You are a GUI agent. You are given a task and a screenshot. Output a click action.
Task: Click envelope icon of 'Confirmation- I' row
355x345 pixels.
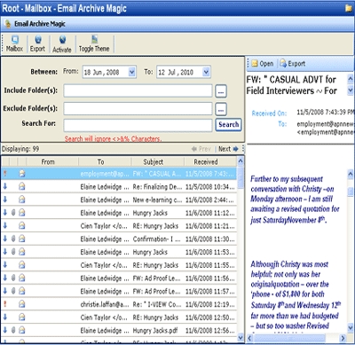(x=22, y=239)
